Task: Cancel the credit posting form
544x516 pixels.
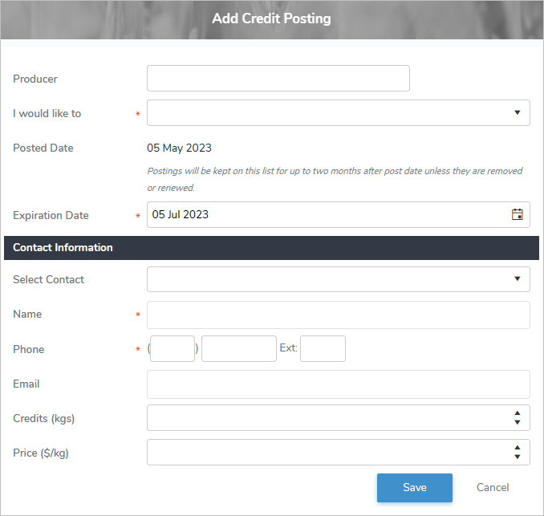Action: tap(493, 487)
